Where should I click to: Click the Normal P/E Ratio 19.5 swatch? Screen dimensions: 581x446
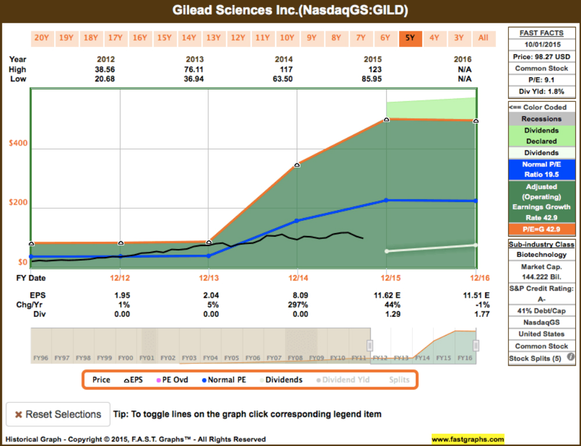coord(541,170)
